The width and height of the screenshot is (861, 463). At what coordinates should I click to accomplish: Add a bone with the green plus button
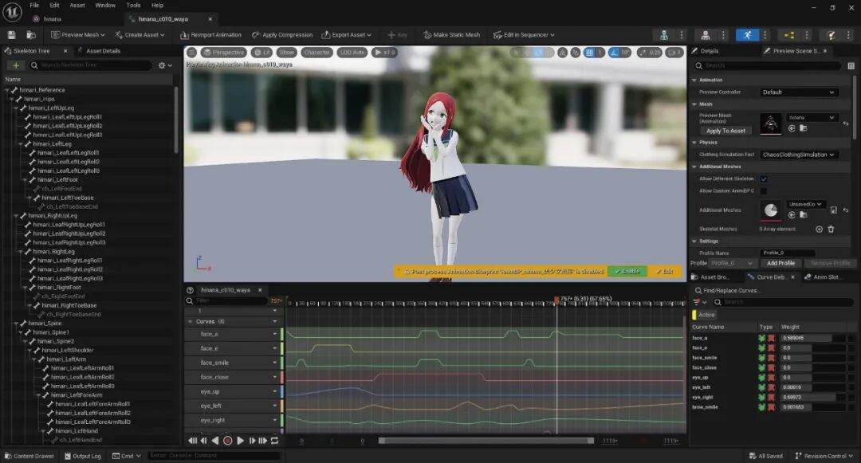click(16, 65)
